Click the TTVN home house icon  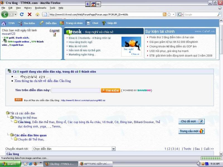4,23
